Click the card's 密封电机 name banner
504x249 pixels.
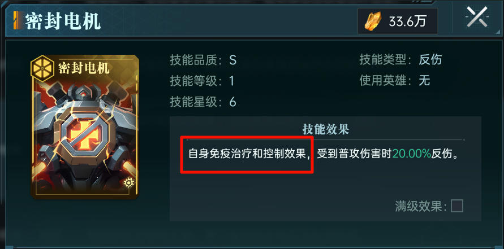coord(84,68)
